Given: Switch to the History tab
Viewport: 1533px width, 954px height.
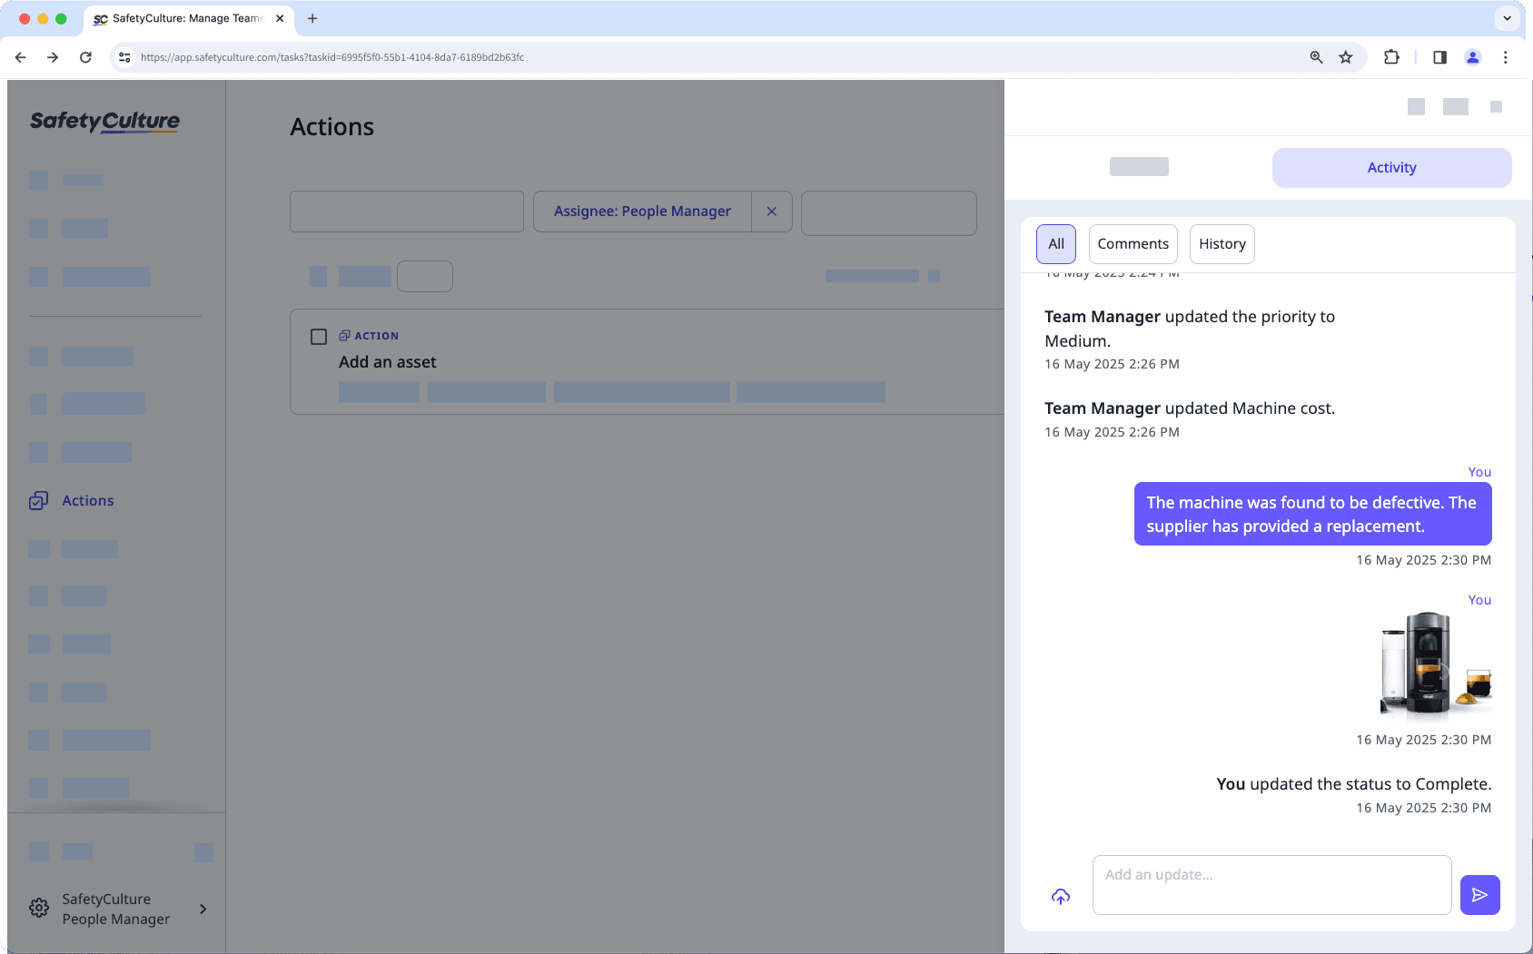Looking at the screenshot, I should click(1221, 243).
